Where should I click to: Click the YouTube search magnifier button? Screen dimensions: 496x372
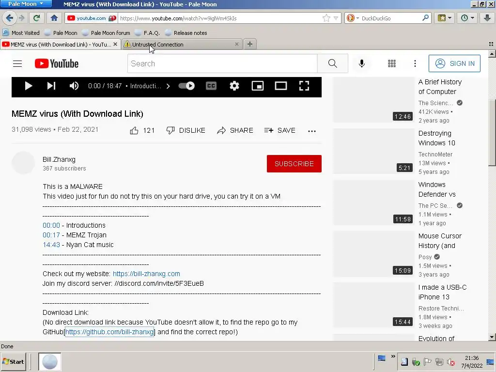pos(332,63)
